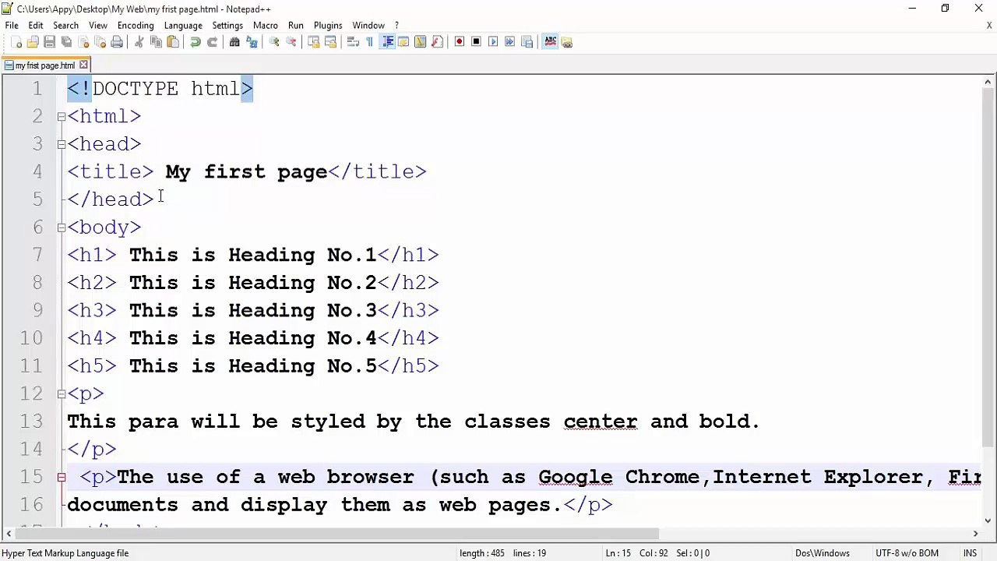Open the Language menu
This screenshot has height=561, width=997.
(x=183, y=26)
